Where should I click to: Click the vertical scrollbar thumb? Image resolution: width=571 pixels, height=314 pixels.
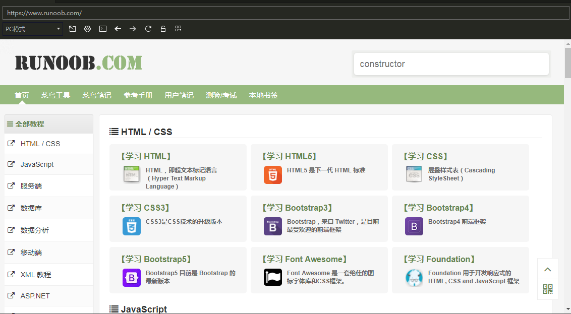568,62
